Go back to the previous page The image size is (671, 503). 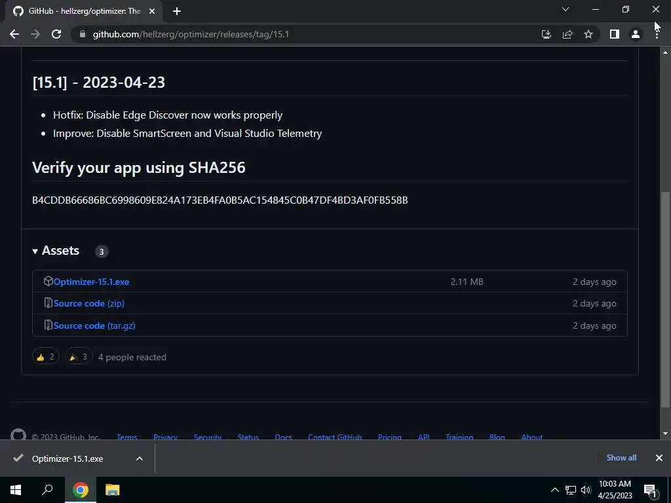point(14,34)
